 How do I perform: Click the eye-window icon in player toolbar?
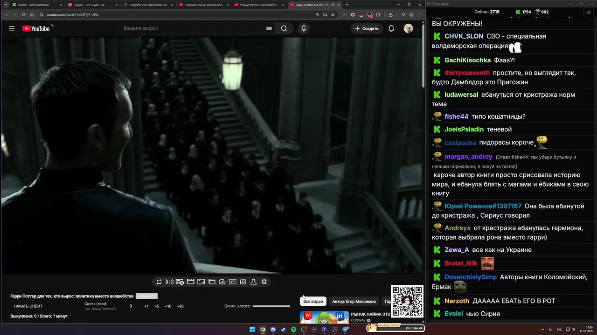pos(180,282)
